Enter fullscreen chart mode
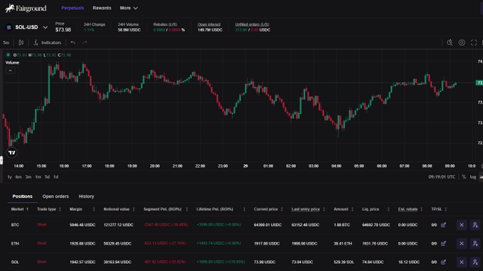 pos(474,43)
